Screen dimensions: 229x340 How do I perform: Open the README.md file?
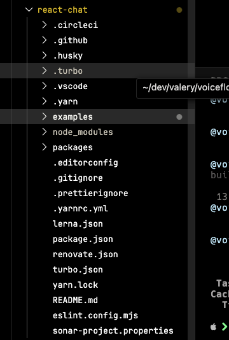75,301
